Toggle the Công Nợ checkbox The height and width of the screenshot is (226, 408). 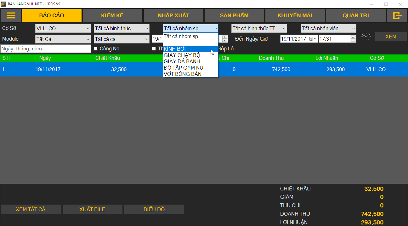(96, 49)
